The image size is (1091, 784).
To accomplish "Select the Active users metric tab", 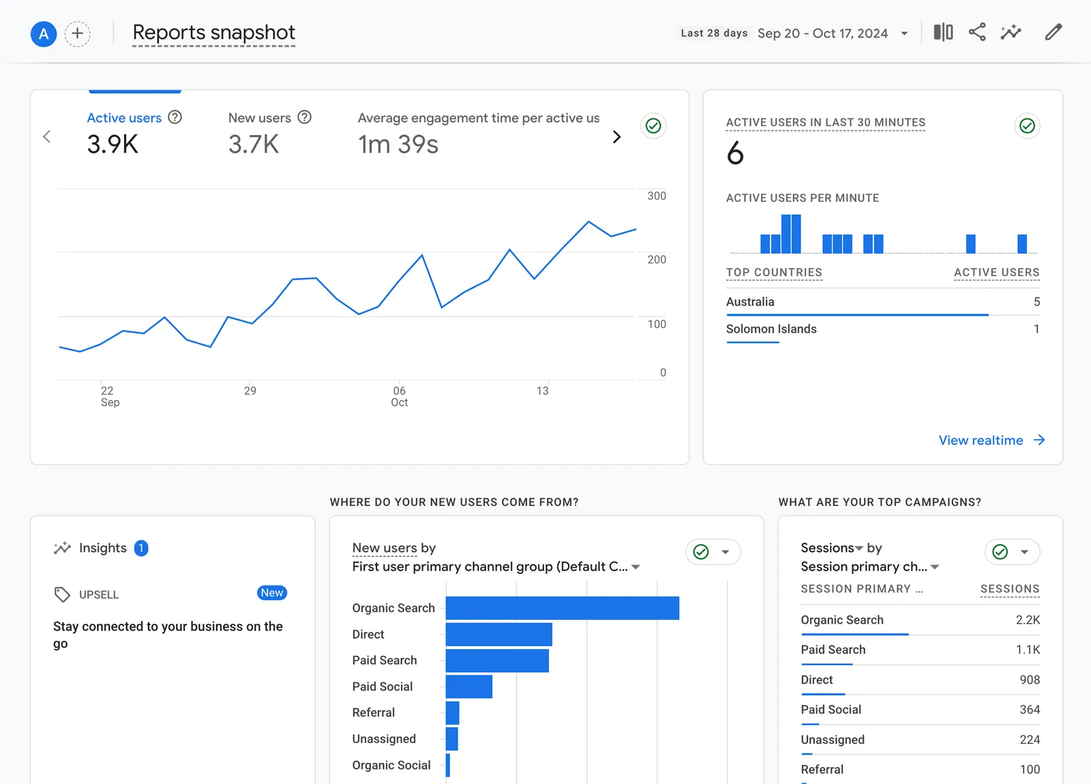I will coord(124,117).
